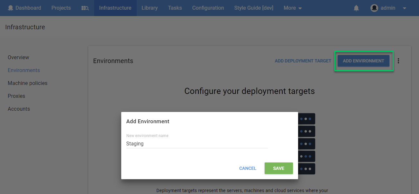The image size is (419, 194).
Task: Click the Add Deployment Target link
Action: click(x=303, y=61)
